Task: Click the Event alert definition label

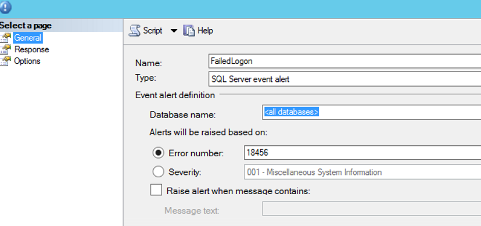Action: tap(175, 95)
